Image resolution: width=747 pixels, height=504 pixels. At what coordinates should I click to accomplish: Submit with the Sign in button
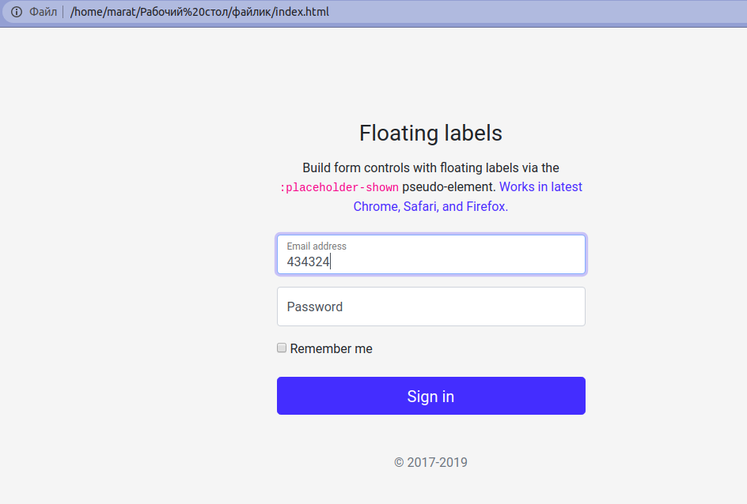(x=431, y=396)
